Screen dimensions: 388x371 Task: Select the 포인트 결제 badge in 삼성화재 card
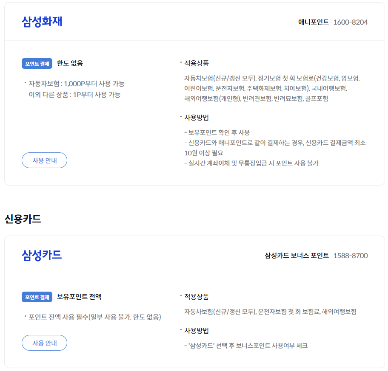tap(36, 62)
